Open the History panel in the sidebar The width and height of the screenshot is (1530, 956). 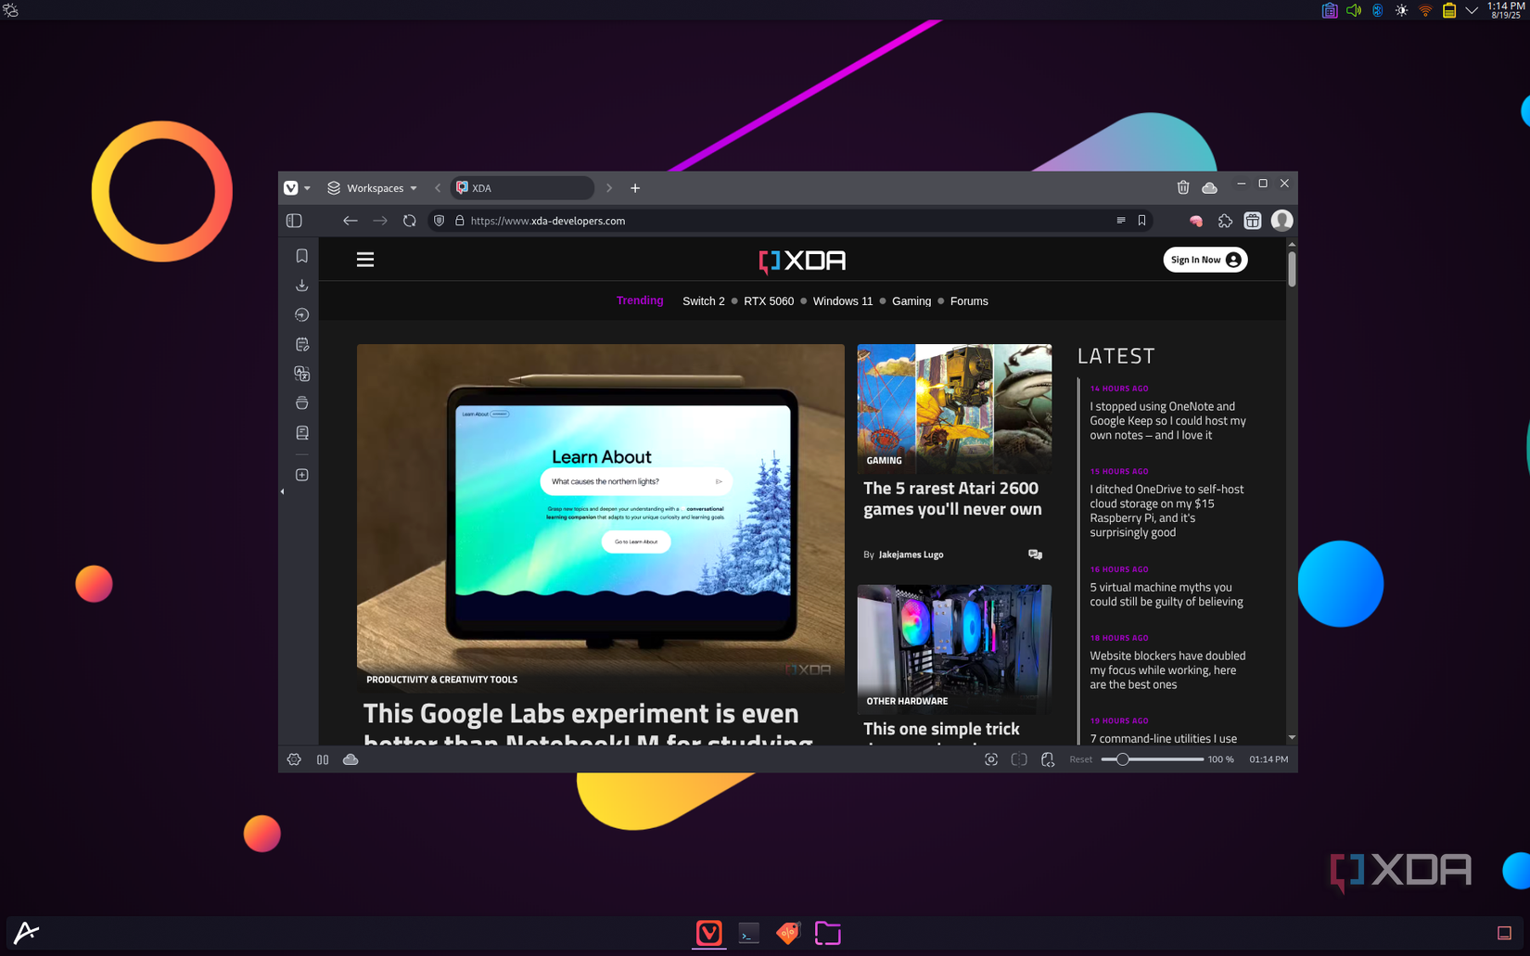click(301, 314)
